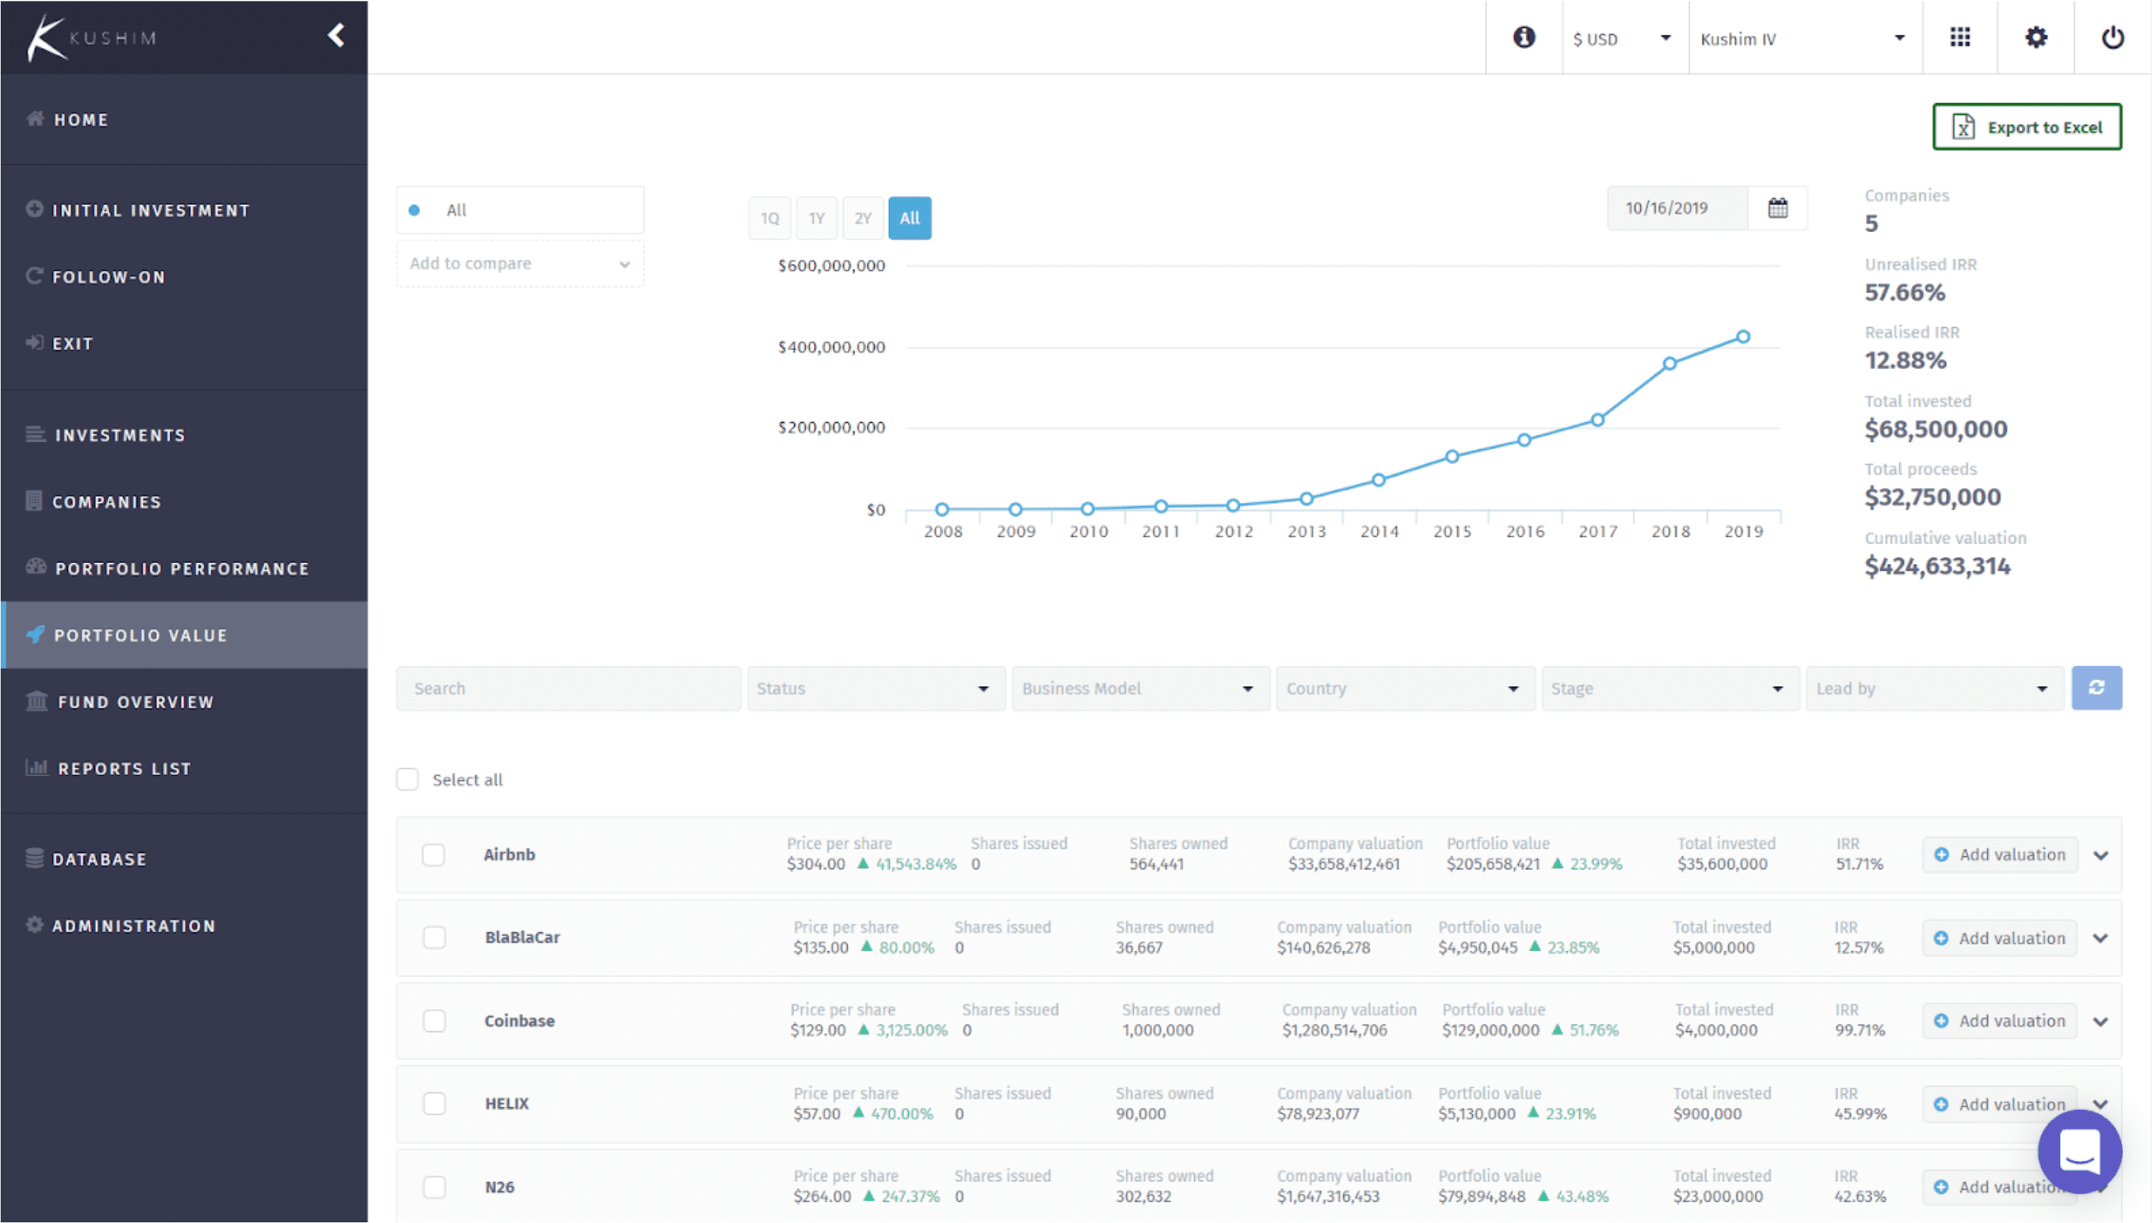Image resolution: width=2152 pixels, height=1223 pixels.
Task: Open the apps grid icon
Action: coord(1959,37)
